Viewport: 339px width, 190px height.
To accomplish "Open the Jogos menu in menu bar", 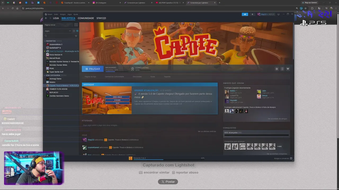I will [70, 14].
